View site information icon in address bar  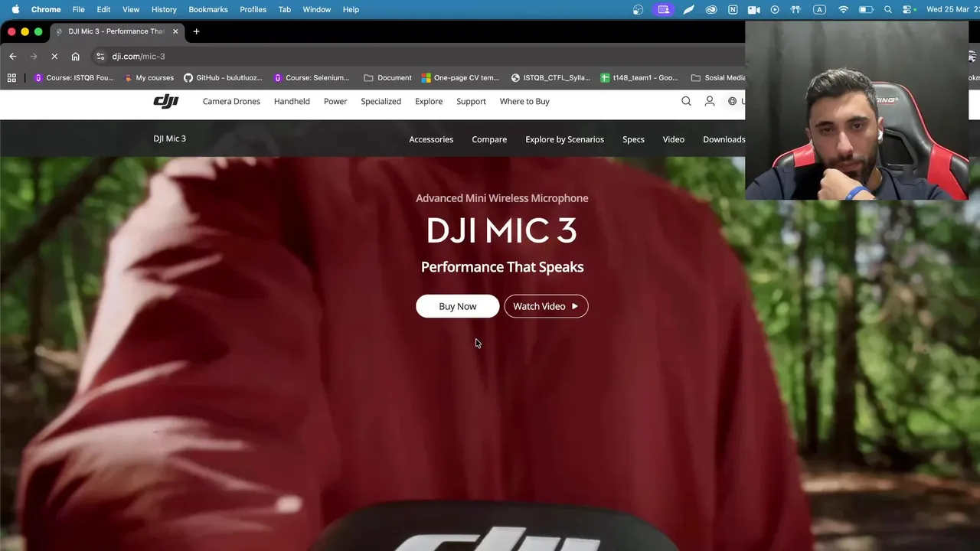(x=100, y=56)
